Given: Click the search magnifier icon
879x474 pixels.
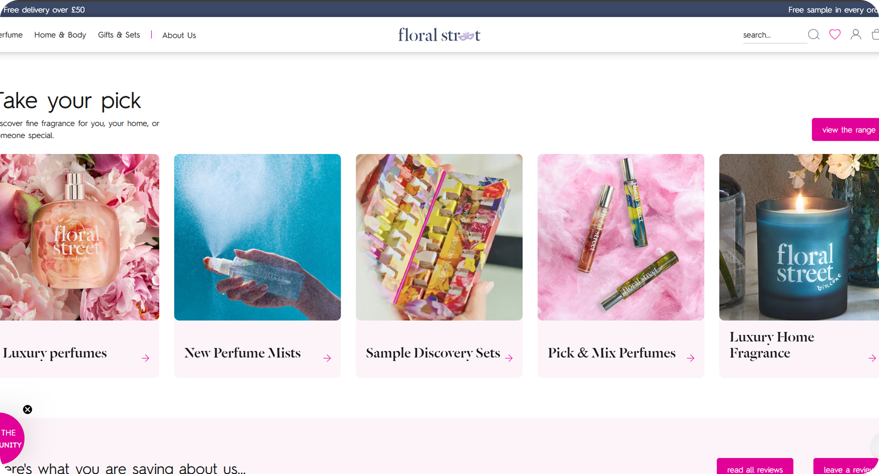Looking at the screenshot, I should coord(813,34).
